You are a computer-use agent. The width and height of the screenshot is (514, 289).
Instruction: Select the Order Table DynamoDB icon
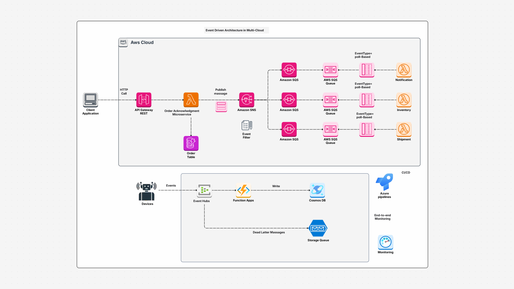click(x=191, y=144)
